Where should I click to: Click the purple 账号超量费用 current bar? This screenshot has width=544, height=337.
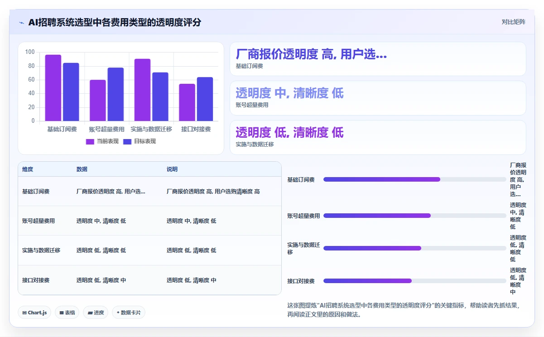(x=98, y=101)
